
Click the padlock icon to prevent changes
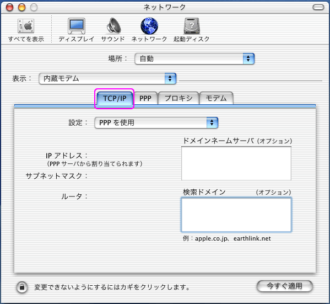coord(22,287)
